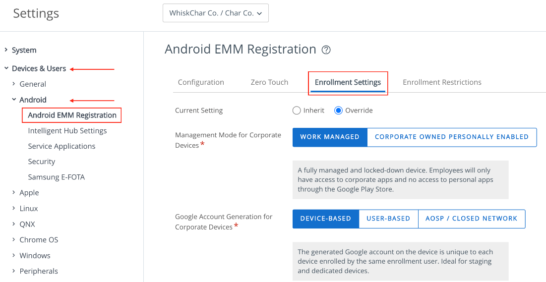Click the help question mark icon
The width and height of the screenshot is (546, 282).
(x=326, y=50)
